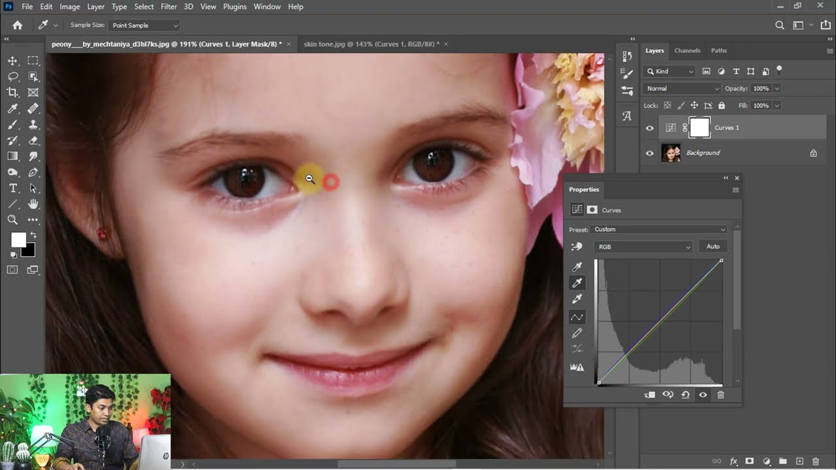Open the Plugins menu
Image resolution: width=836 pixels, height=470 pixels.
(x=234, y=7)
